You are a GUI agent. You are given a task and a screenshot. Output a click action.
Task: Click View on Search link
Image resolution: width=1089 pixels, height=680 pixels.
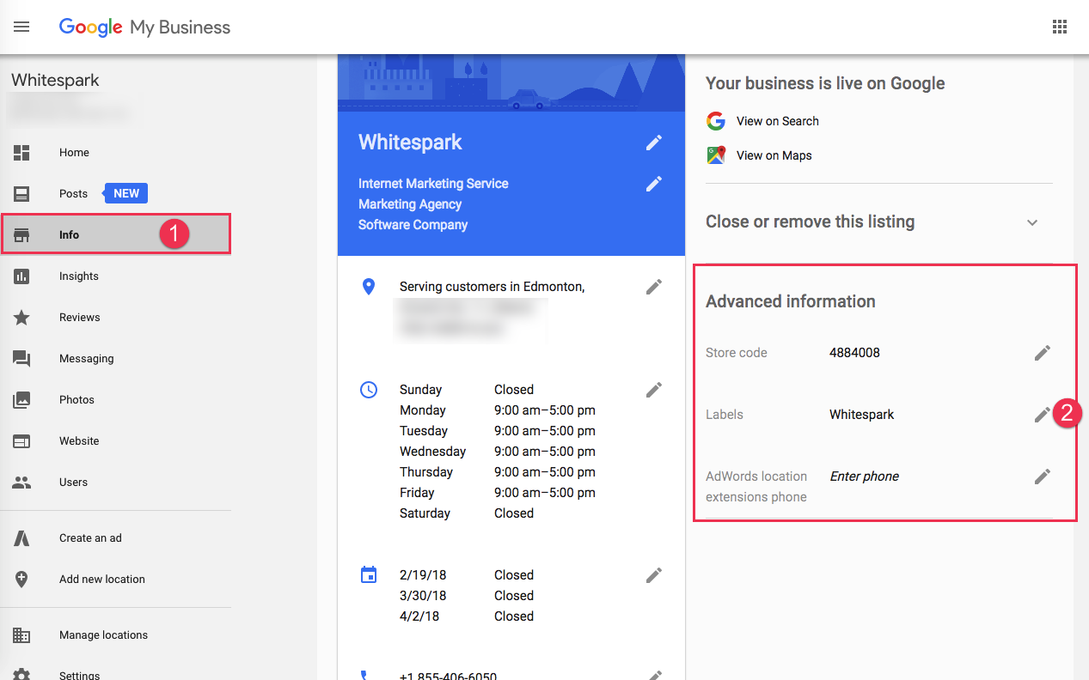(777, 121)
